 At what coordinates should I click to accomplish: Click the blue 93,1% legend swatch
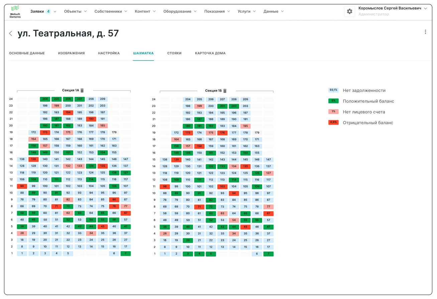coord(334,90)
